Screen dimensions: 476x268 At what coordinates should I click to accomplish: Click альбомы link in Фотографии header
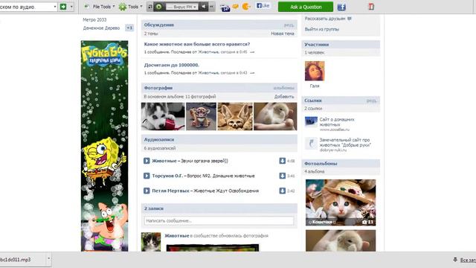pos(283,88)
